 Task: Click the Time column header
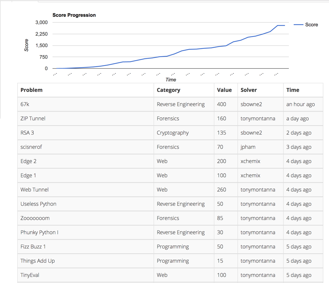pos(293,90)
